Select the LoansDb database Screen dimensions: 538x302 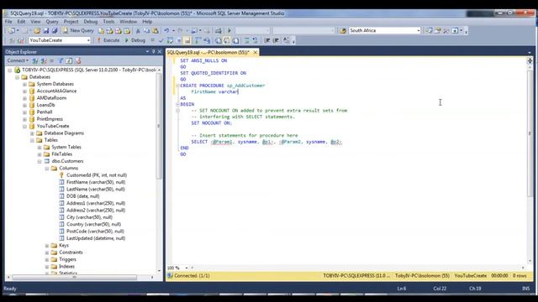pos(45,105)
